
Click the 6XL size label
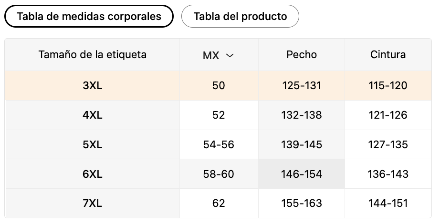pos(92,174)
